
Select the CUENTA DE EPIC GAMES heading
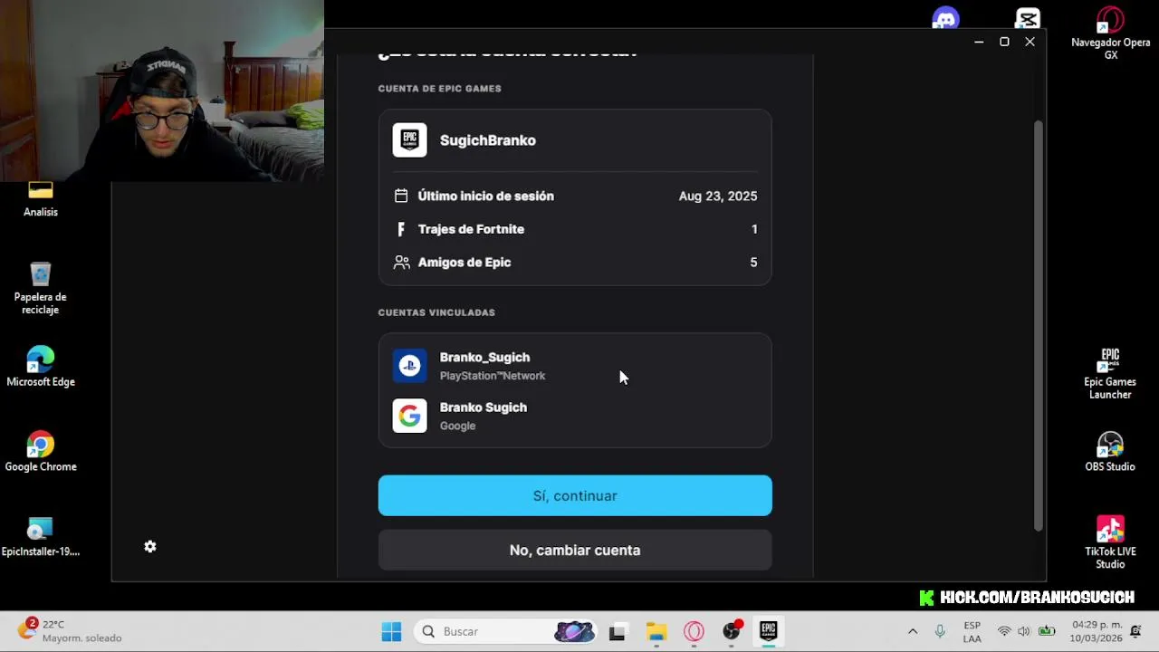coord(439,89)
